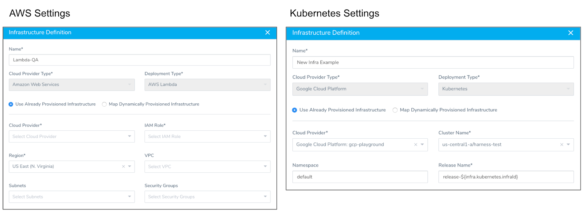
Task: Click the Lambda-QA name field
Action: [x=140, y=60]
